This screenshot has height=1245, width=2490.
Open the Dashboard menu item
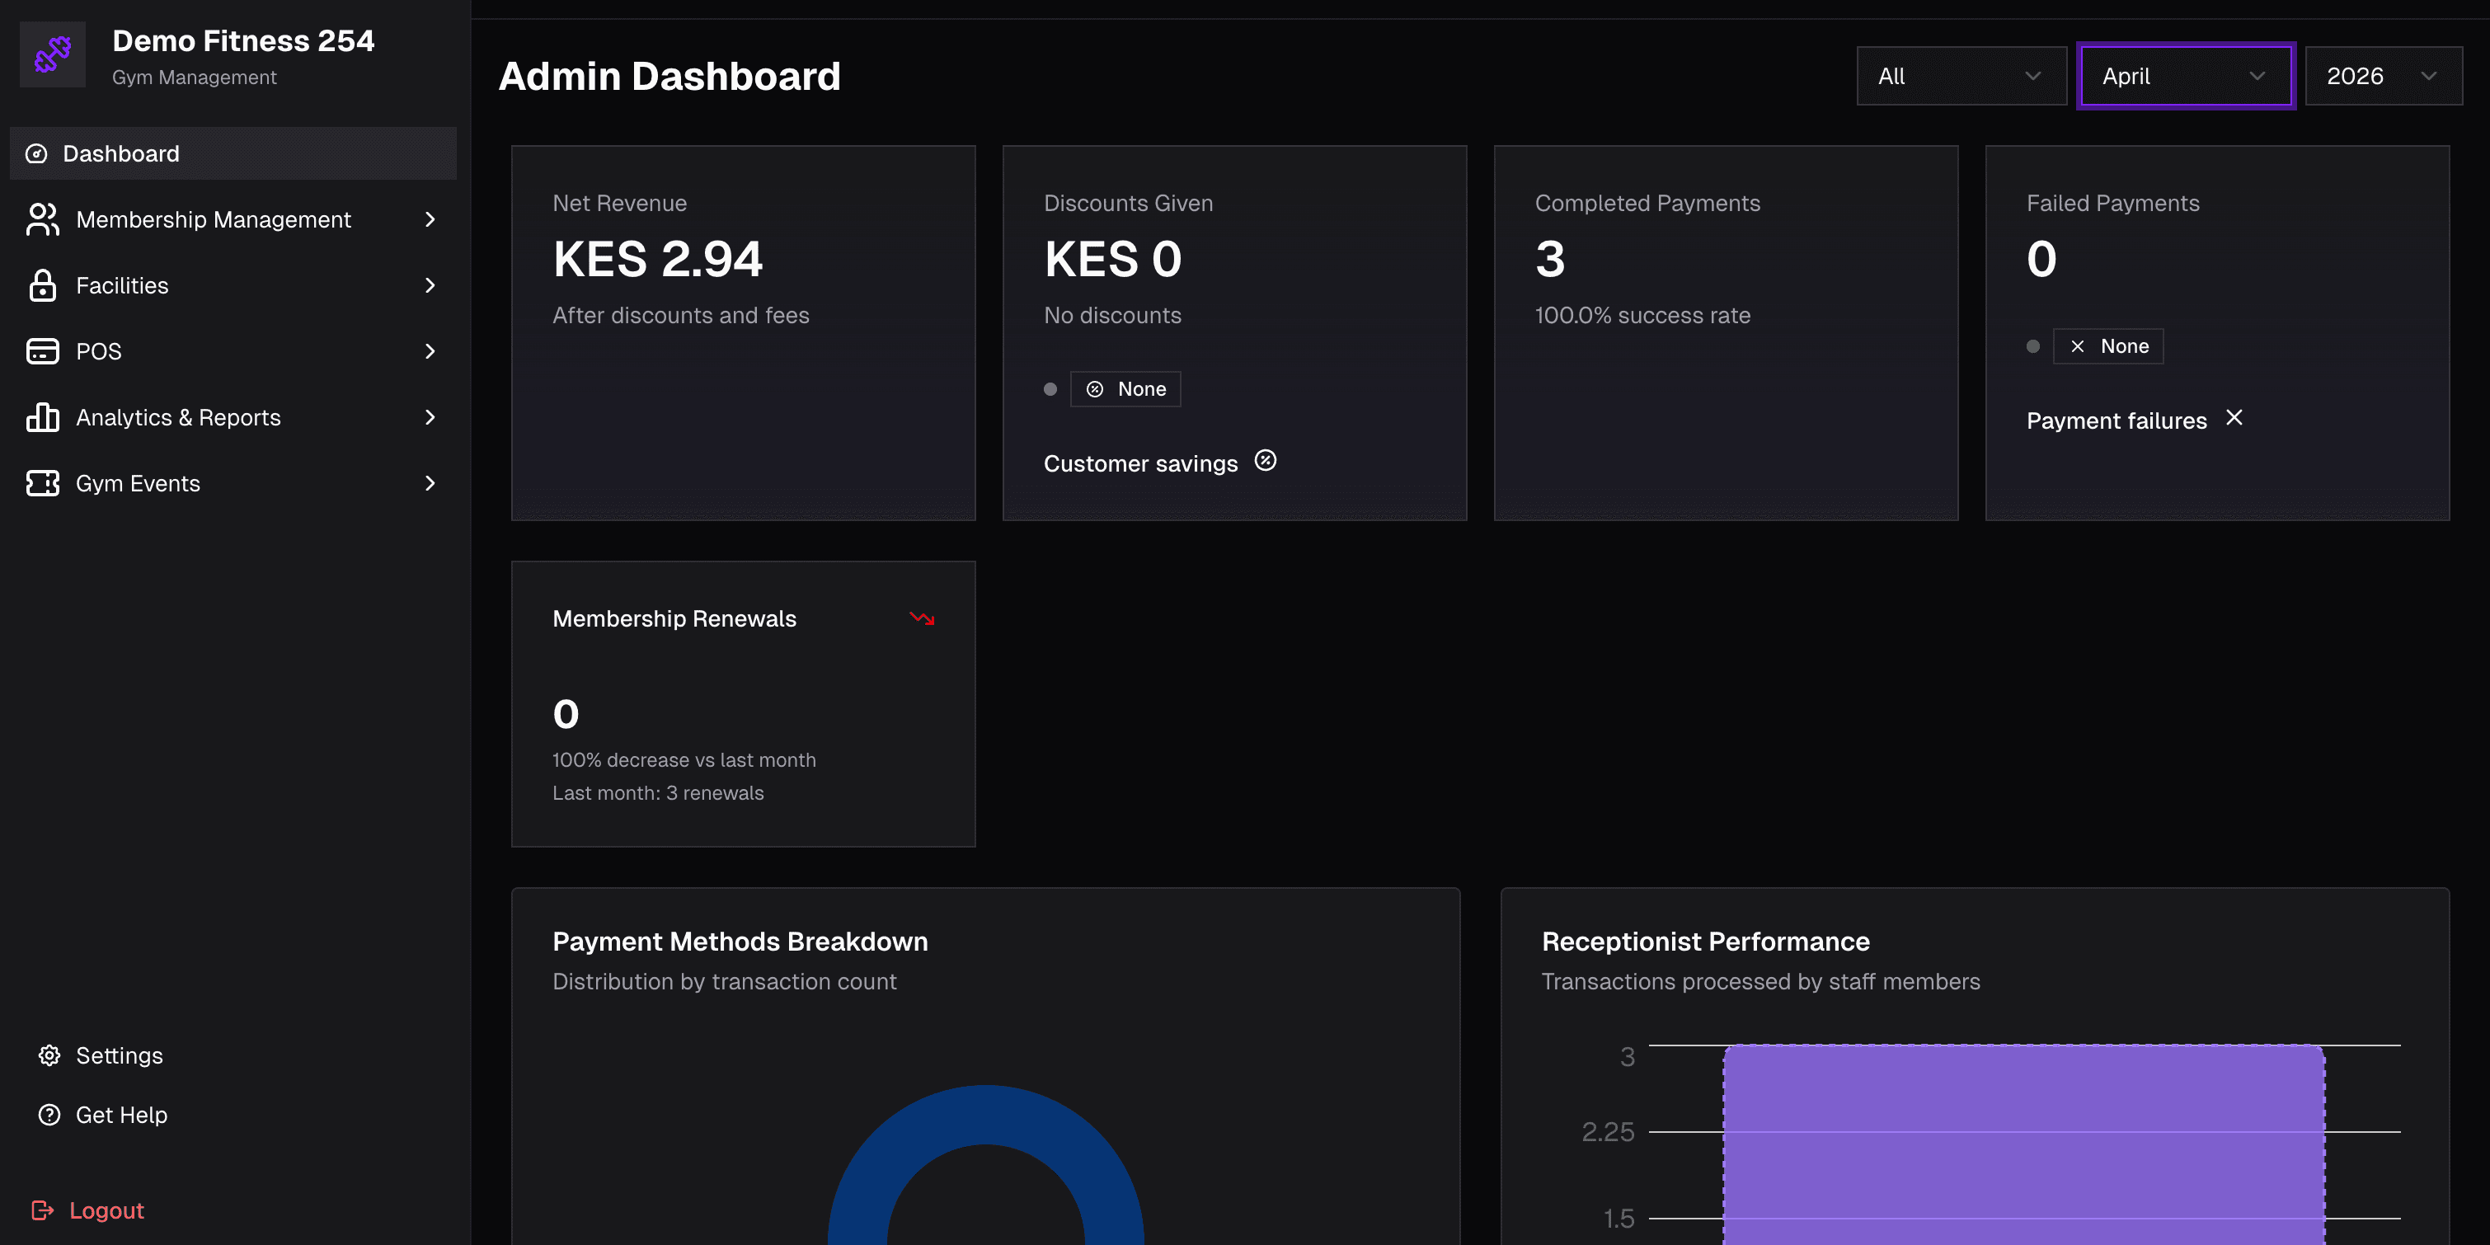click(x=233, y=153)
